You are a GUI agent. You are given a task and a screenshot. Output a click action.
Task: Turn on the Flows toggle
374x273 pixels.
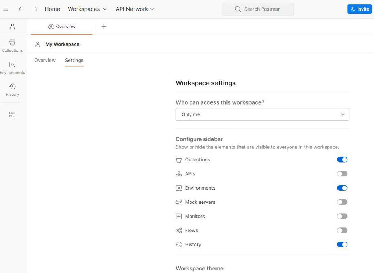click(x=342, y=230)
